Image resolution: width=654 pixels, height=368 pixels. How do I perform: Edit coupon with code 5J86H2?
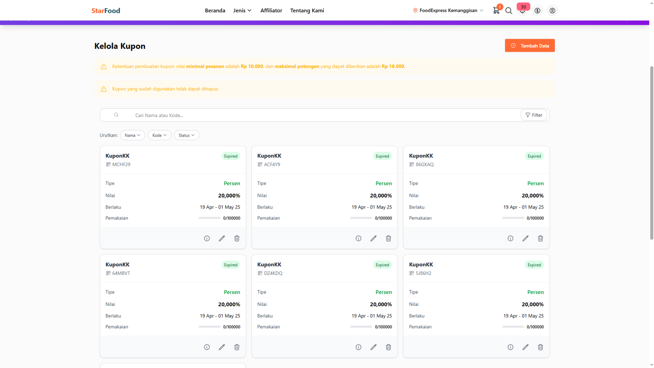click(x=525, y=347)
